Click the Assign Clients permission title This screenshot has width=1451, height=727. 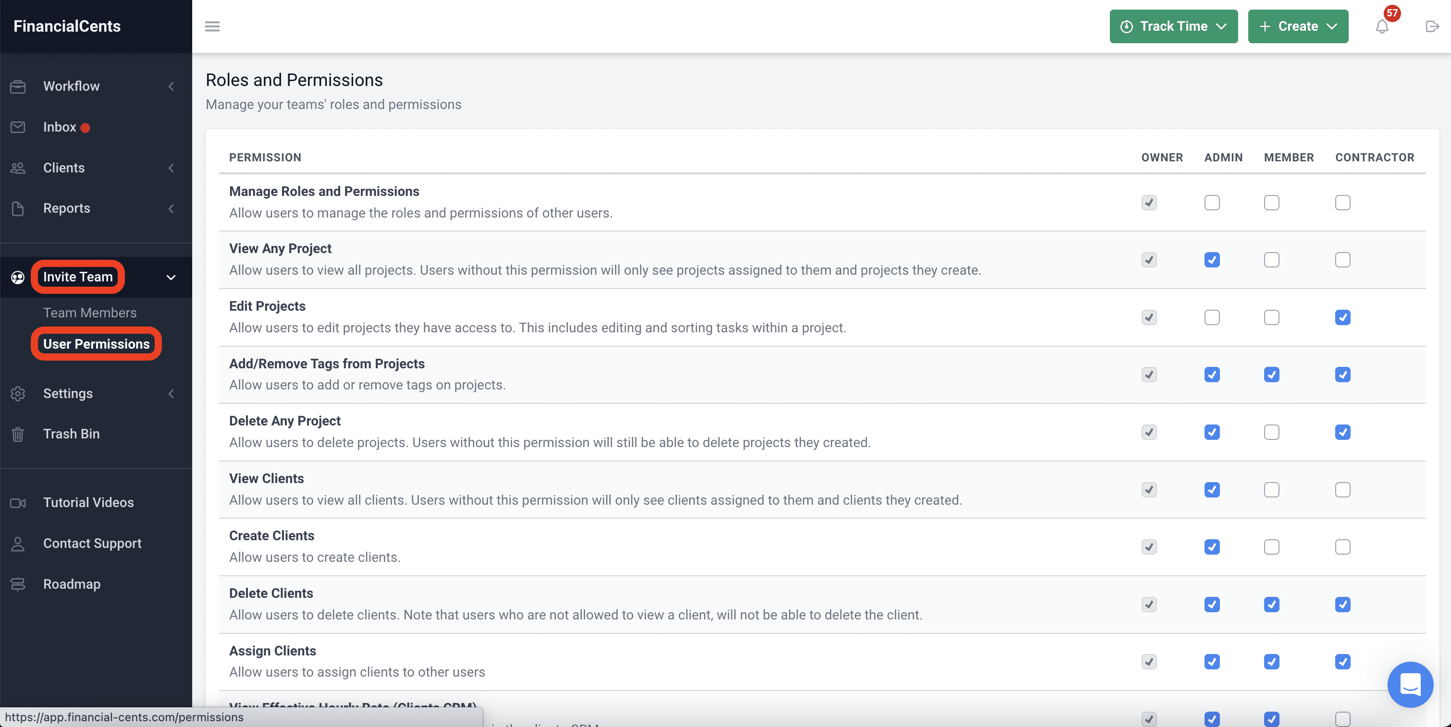click(x=272, y=651)
